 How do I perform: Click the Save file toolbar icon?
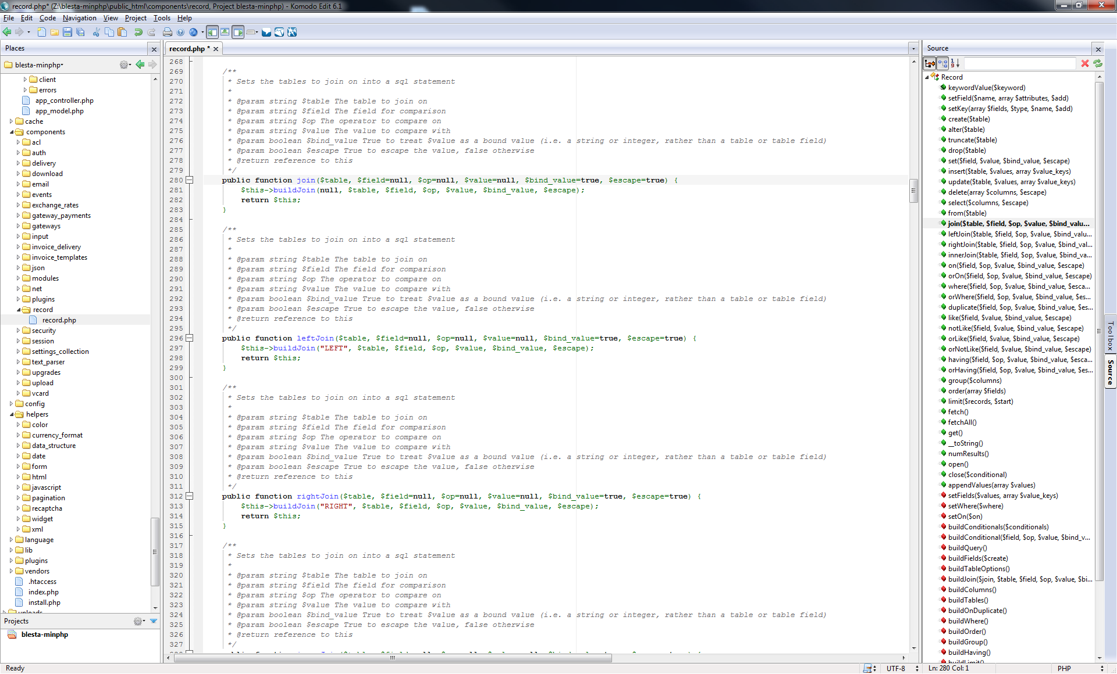click(67, 33)
